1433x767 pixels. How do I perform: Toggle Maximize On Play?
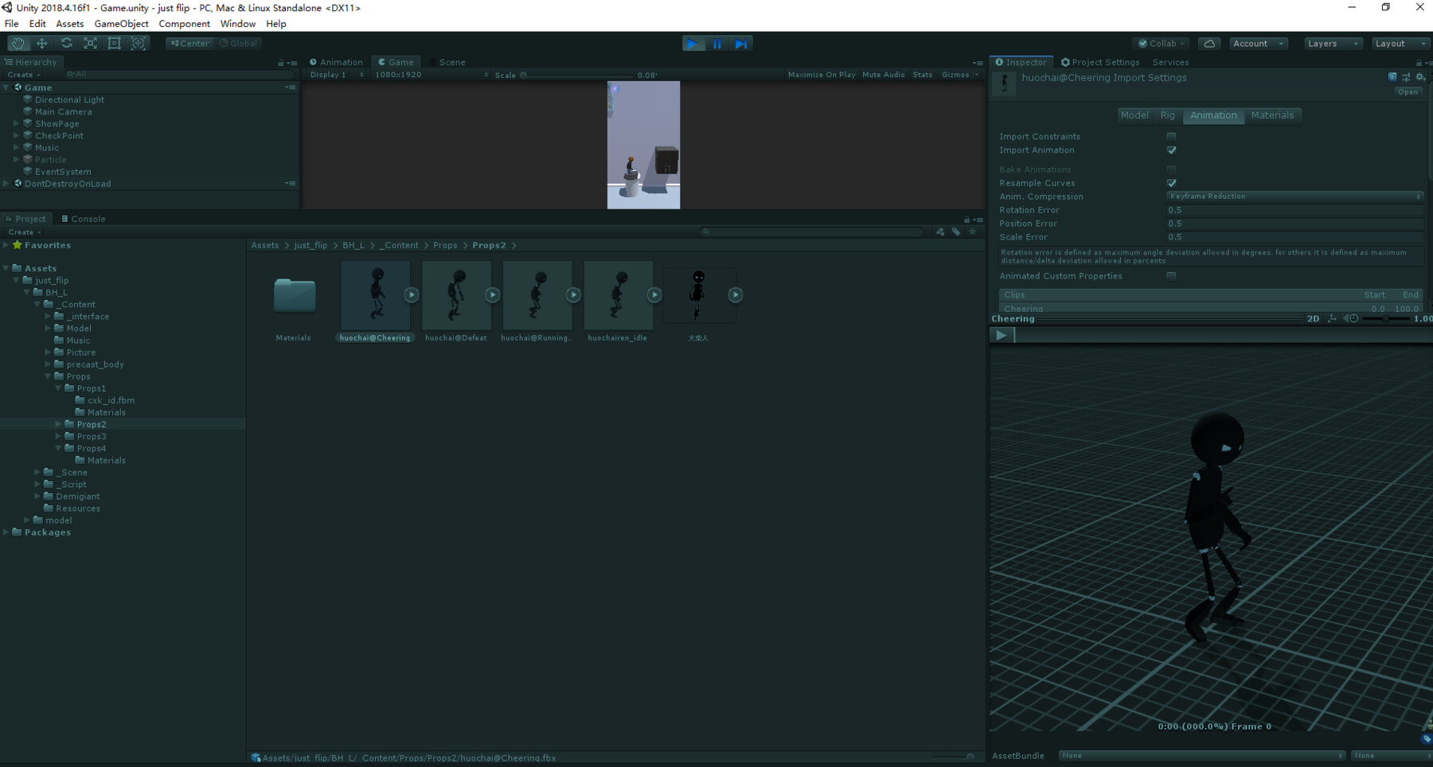coord(821,74)
